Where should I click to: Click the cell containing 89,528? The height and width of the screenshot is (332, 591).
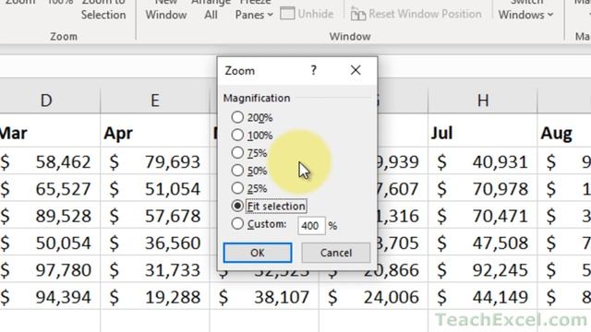50,216
